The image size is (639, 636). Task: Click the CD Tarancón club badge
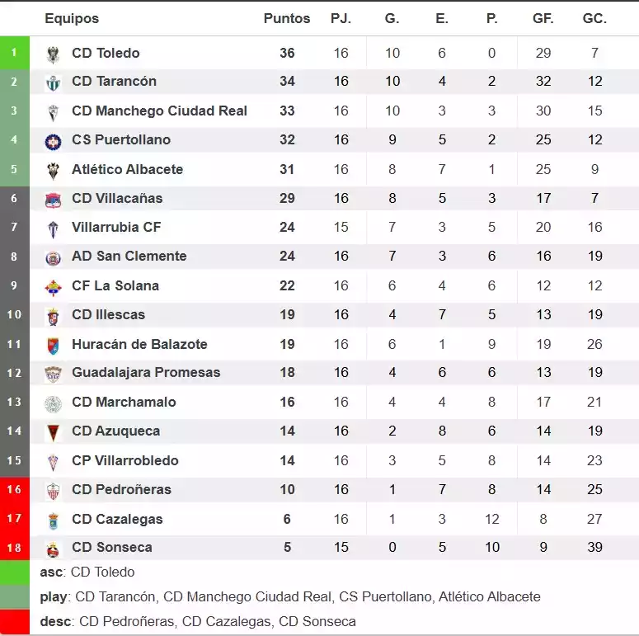(53, 82)
